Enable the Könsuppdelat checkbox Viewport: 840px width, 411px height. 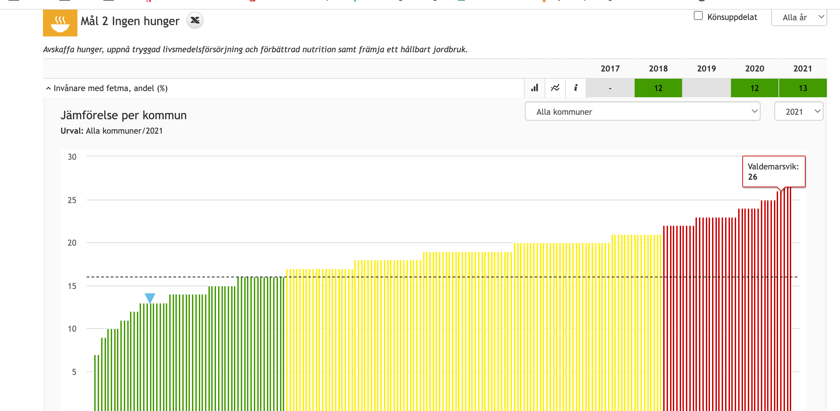click(698, 16)
